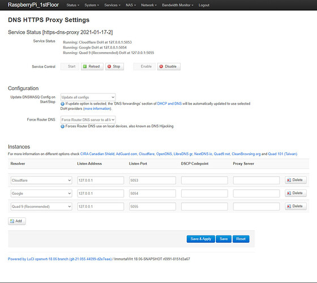Edit the Cloudflare listen address field
The width and height of the screenshot is (317, 283).
[101, 181]
